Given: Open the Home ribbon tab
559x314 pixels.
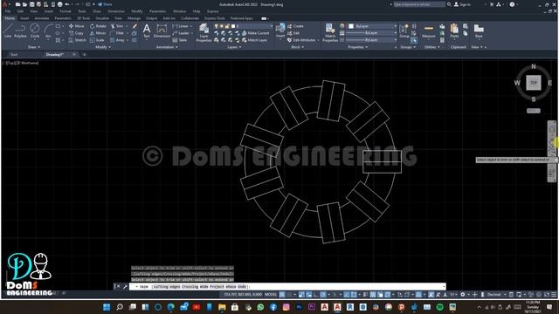Looking at the screenshot, I should (x=10, y=17).
